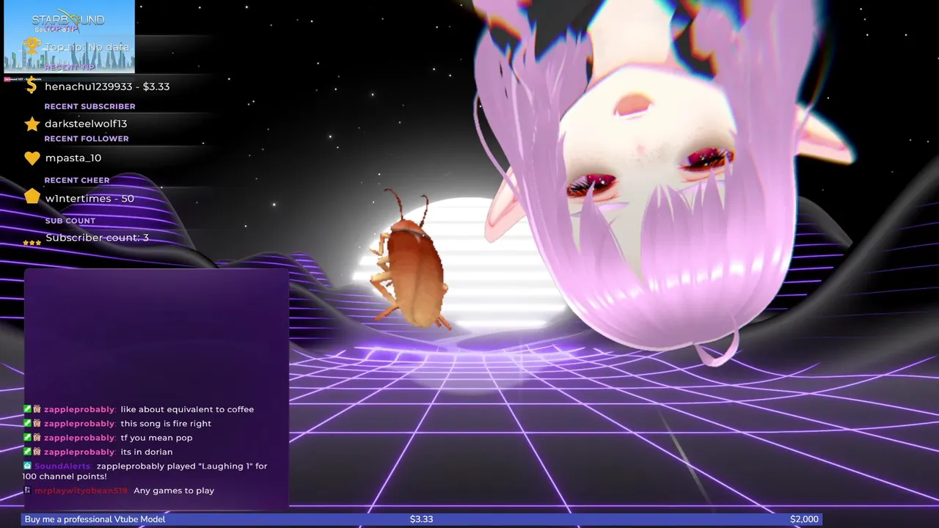
Task: Click the three-star sub count icon
Action: click(32, 243)
